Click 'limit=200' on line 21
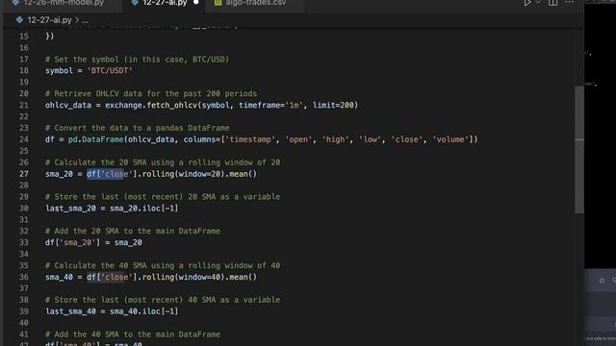Image resolution: width=616 pixels, height=346 pixels. [x=333, y=105]
